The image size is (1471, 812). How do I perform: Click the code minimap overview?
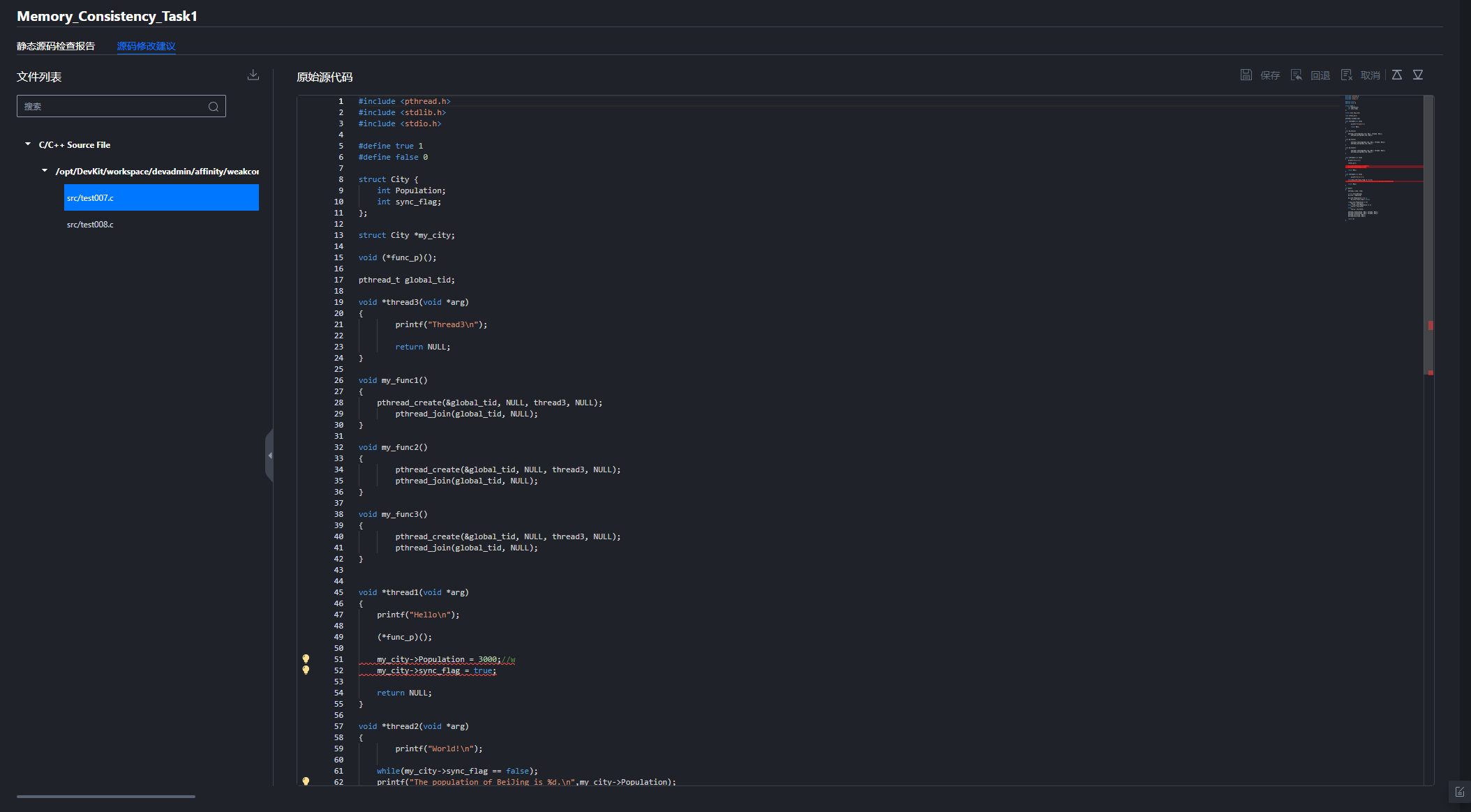point(1384,159)
